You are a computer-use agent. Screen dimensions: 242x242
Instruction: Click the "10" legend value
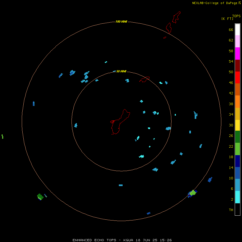231,178
